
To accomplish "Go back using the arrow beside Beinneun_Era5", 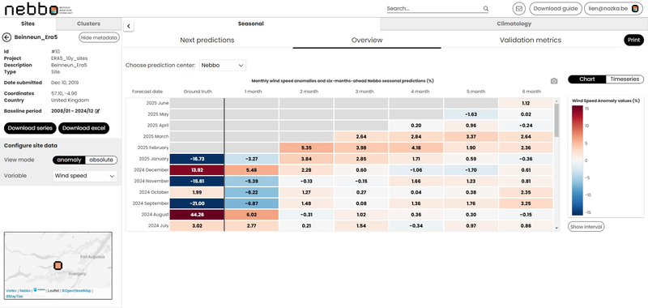I will (x=6, y=37).
